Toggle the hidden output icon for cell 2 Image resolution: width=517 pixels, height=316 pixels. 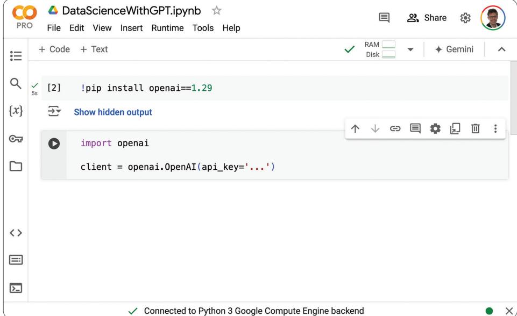tap(54, 112)
